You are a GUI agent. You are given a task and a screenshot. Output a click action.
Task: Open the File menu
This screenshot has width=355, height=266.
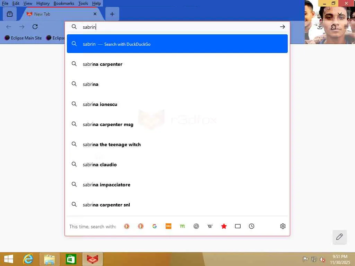(5, 3)
